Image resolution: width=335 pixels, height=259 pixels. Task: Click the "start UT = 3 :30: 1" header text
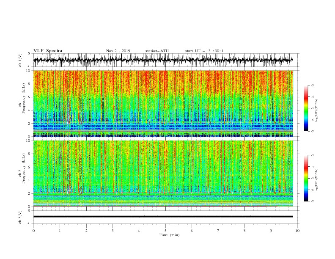point(204,51)
